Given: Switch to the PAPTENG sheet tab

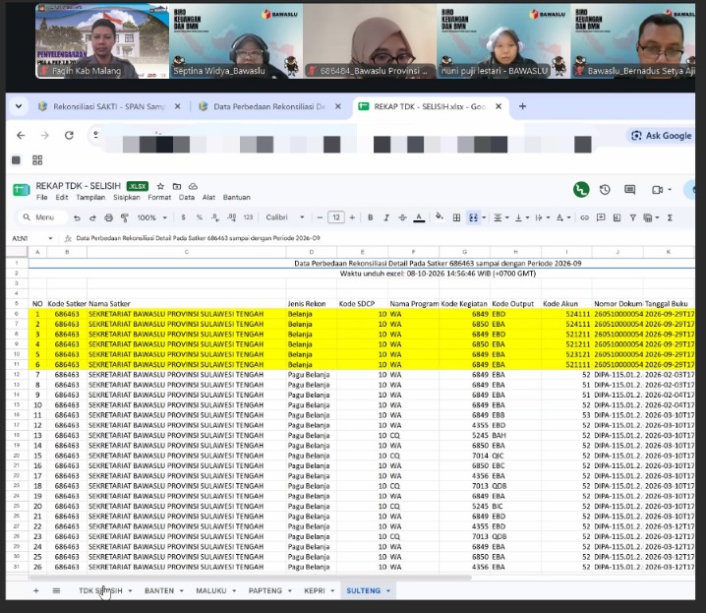Looking at the screenshot, I should pos(265,590).
